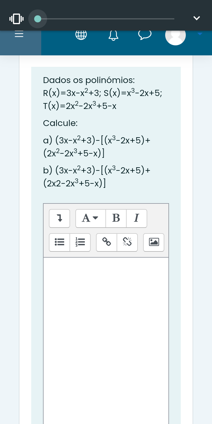Toggle italic formatting
Viewport: 212px width, 424px height.
[136, 218]
